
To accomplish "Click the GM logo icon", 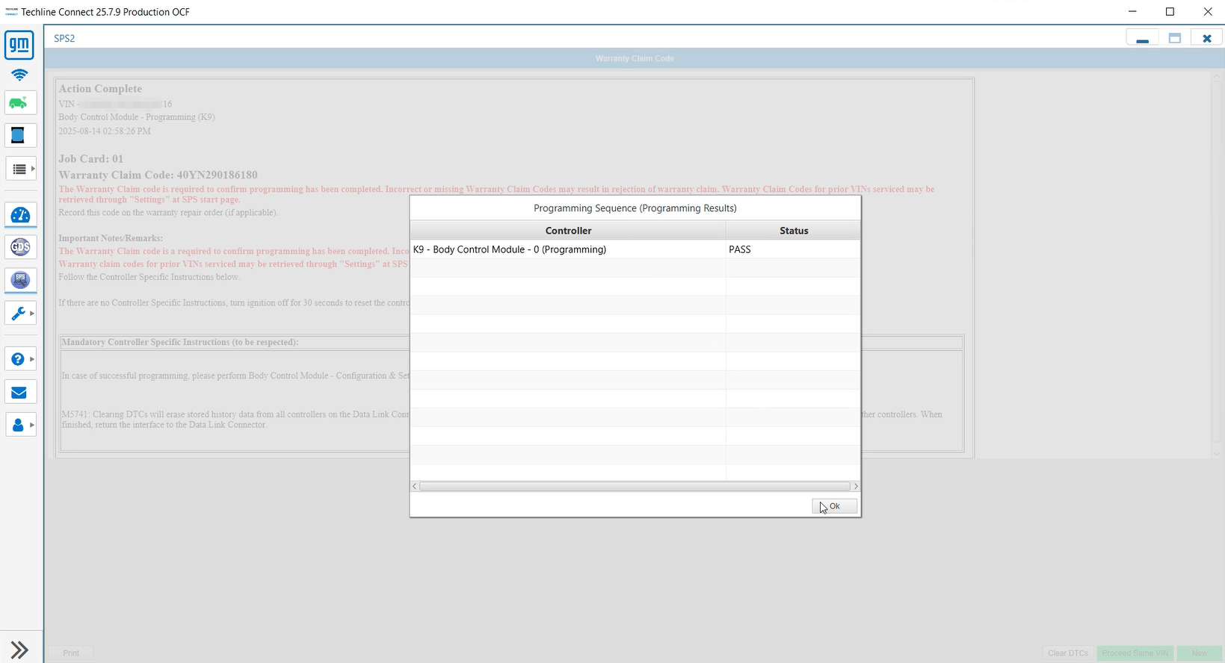I will 19,46.
